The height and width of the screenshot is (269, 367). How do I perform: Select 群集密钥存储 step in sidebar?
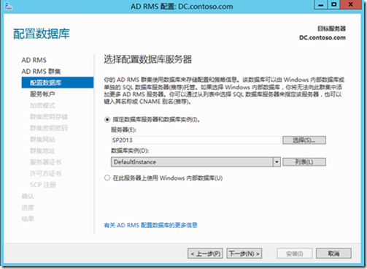(x=49, y=117)
